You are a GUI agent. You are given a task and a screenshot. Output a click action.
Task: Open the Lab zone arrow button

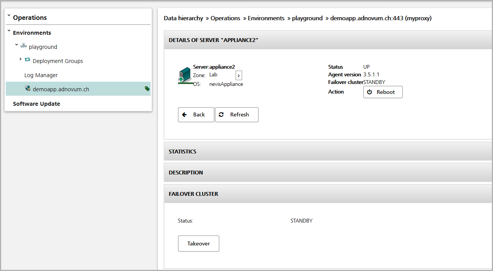[239, 76]
